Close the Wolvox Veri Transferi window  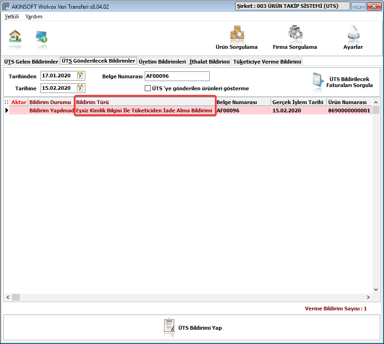(374, 6)
